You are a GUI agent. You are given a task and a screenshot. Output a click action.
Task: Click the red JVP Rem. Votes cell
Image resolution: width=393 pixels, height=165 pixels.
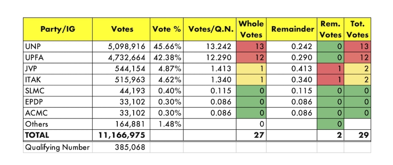(331, 69)
